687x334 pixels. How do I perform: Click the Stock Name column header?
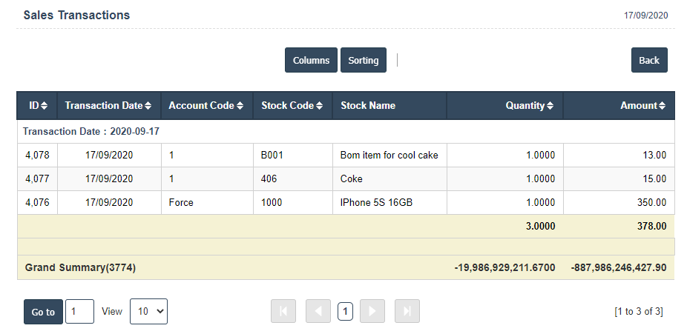point(368,106)
